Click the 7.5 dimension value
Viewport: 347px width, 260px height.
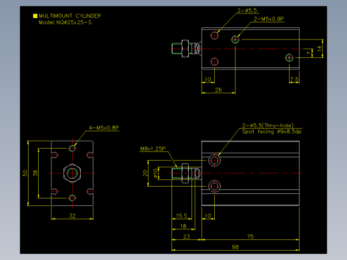click(x=294, y=79)
